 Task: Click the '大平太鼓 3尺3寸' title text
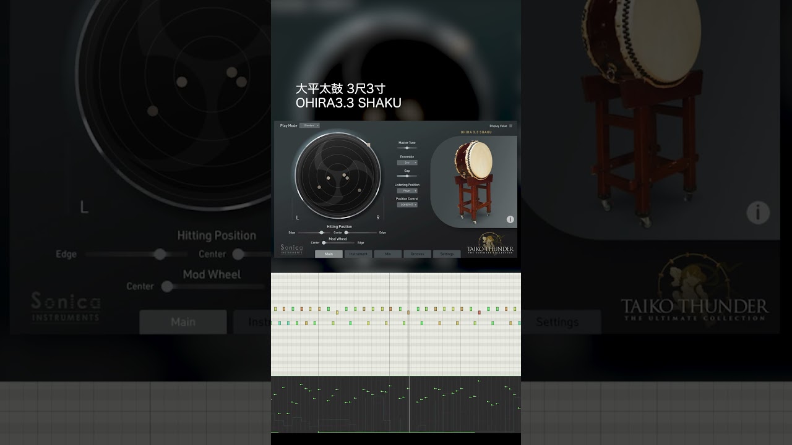[x=340, y=89]
